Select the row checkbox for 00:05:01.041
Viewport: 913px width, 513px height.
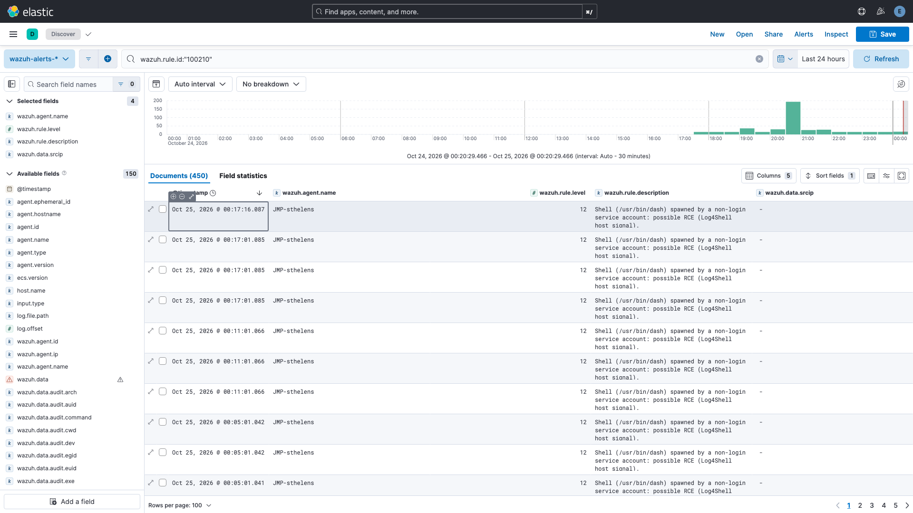click(x=163, y=483)
